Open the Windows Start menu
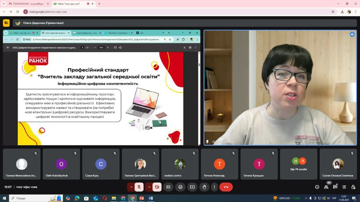 (4, 198)
